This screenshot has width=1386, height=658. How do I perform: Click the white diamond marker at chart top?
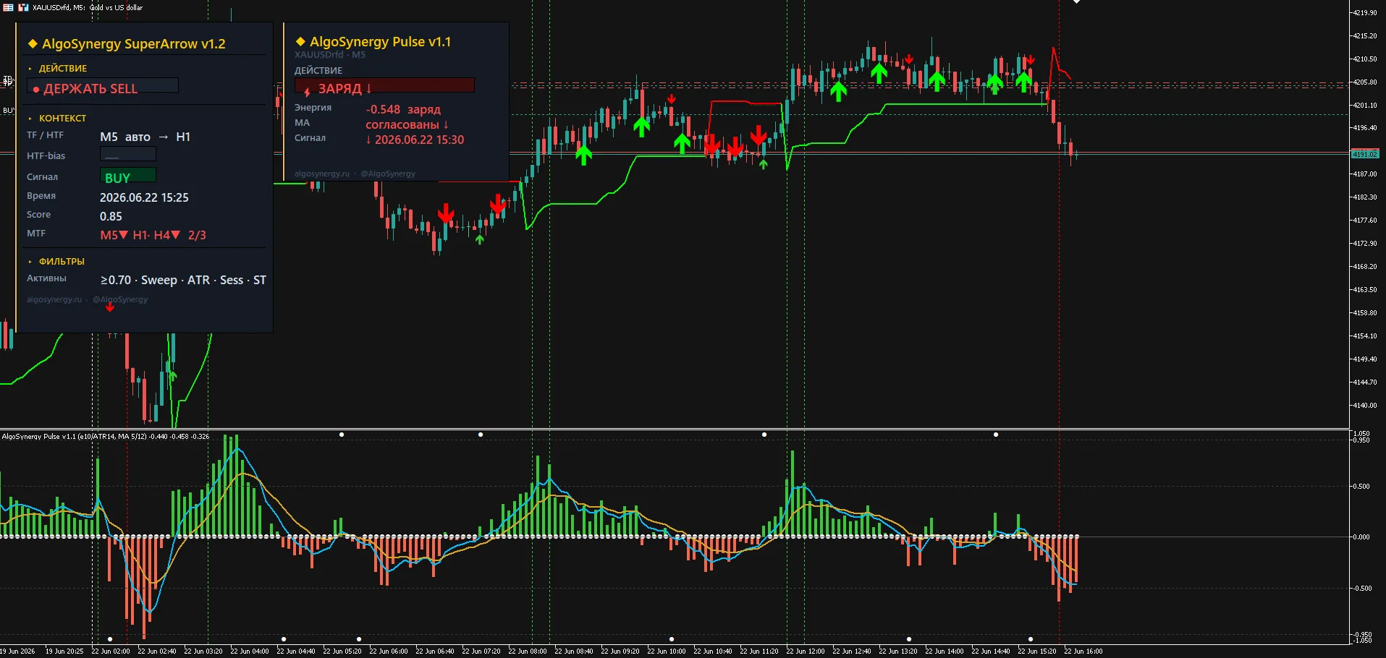[1076, 1]
